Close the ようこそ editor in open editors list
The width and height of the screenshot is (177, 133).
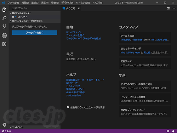click(x=13, y=17)
